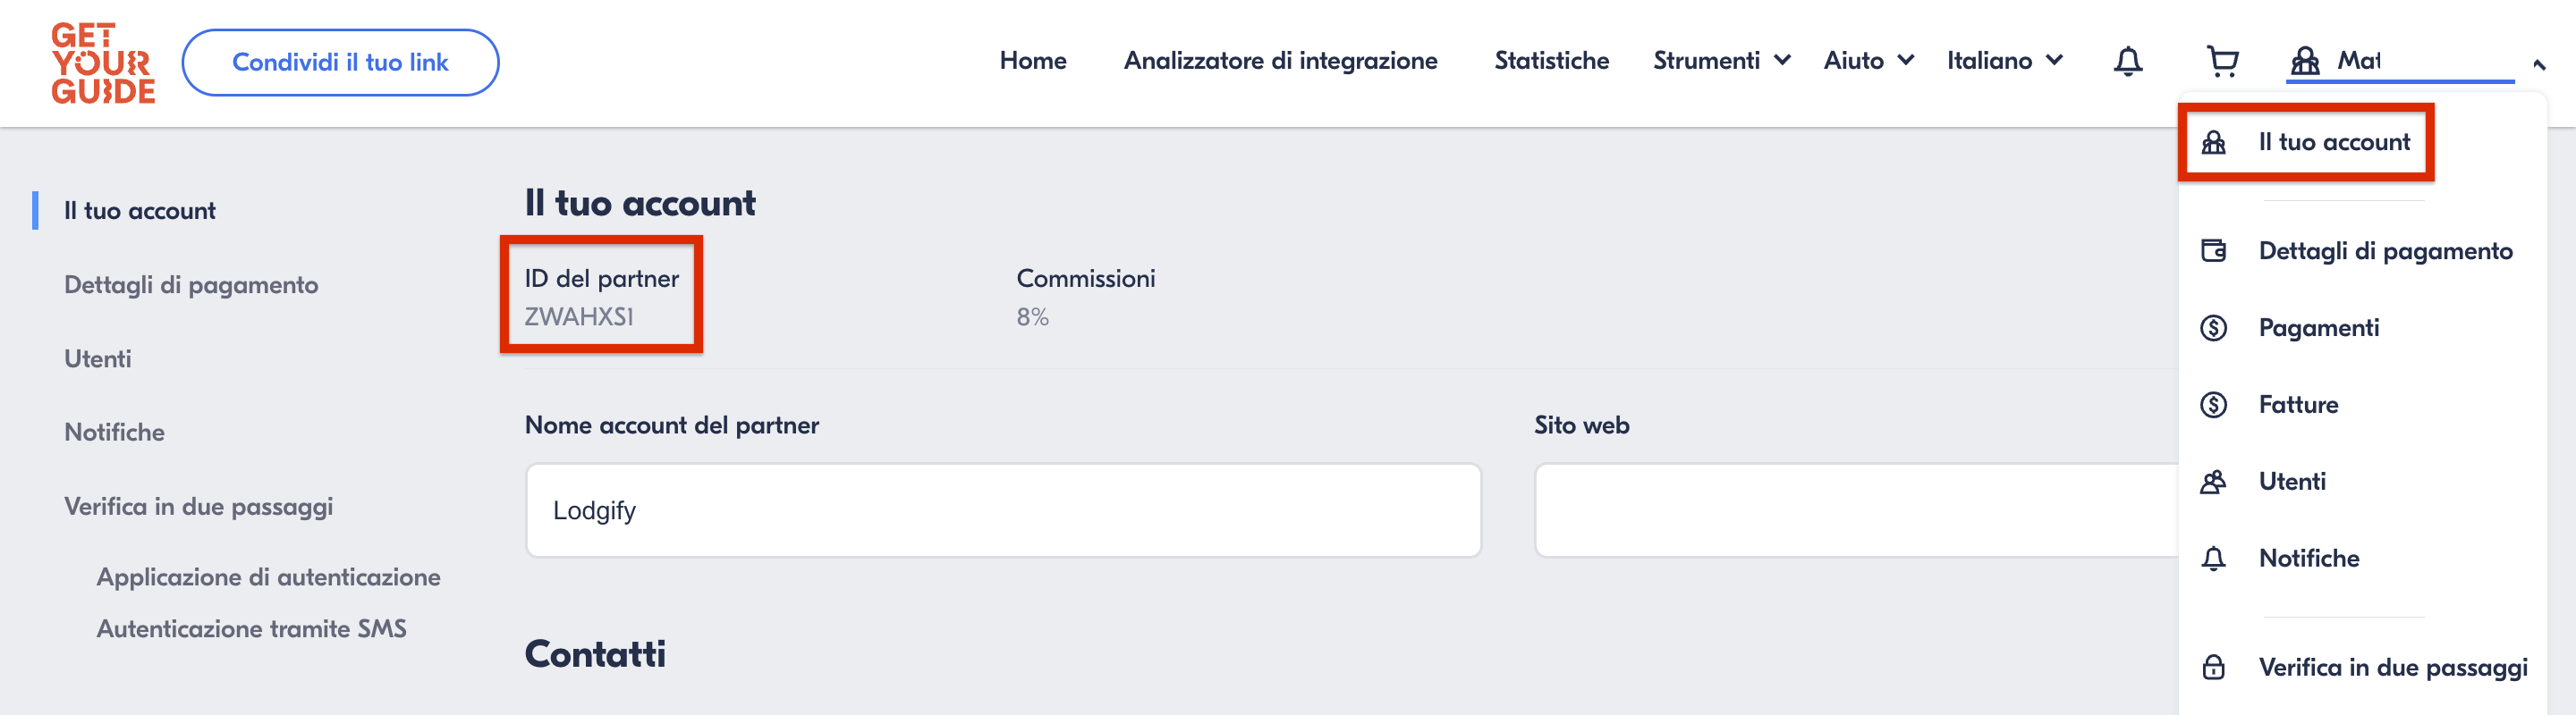2576x715 pixels.
Task: Click the user profile icon in header
Action: pyautogui.click(x=2305, y=62)
